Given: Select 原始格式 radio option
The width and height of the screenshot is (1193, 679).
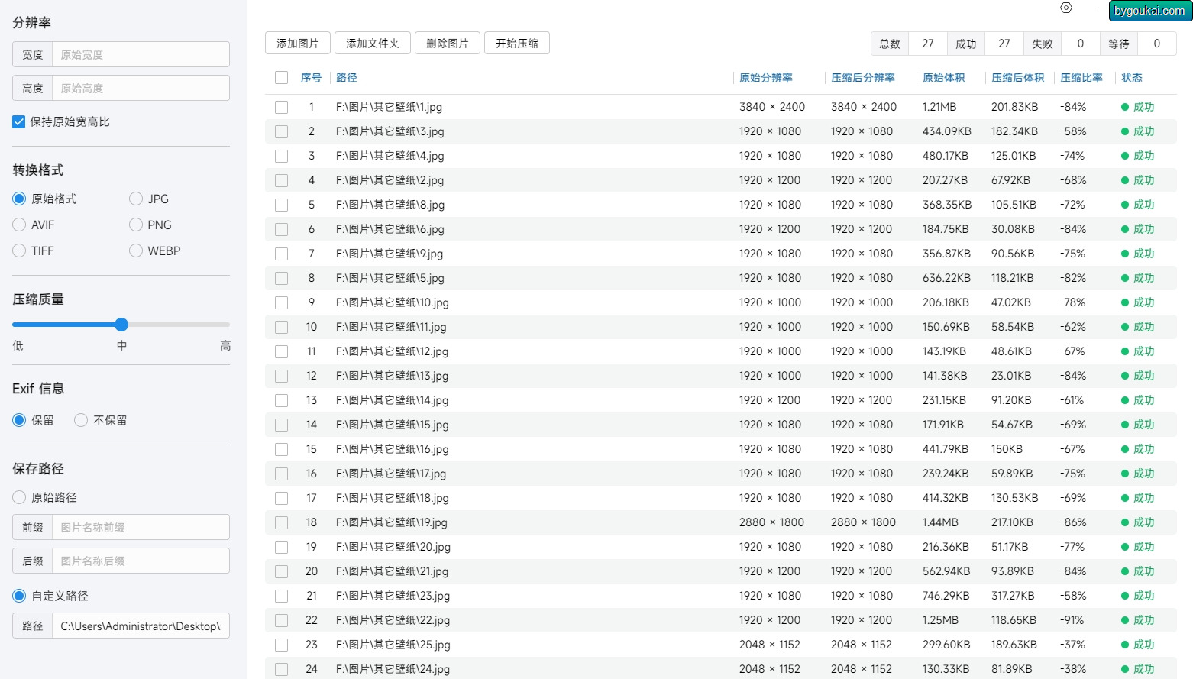Looking at the screenshot, I should (19, 199).
